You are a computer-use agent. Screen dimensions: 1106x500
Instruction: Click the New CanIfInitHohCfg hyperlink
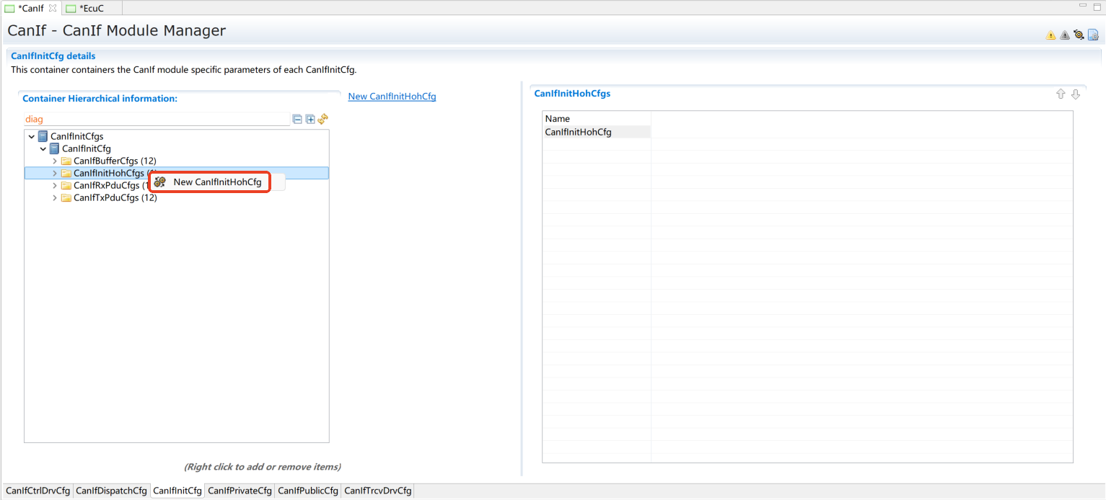[392, 97]
